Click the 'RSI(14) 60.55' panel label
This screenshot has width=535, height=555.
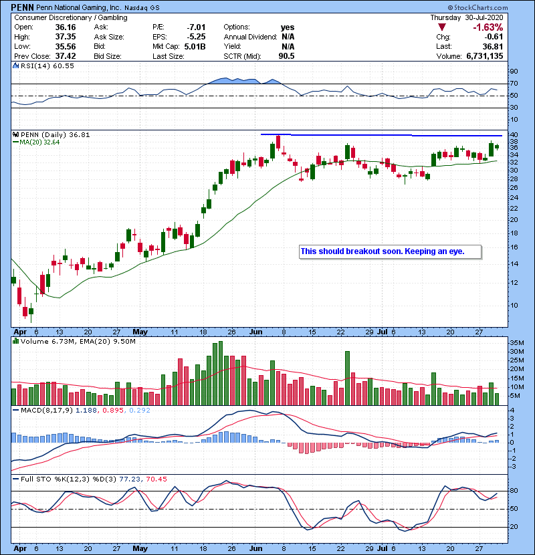(x=47, y=66)
